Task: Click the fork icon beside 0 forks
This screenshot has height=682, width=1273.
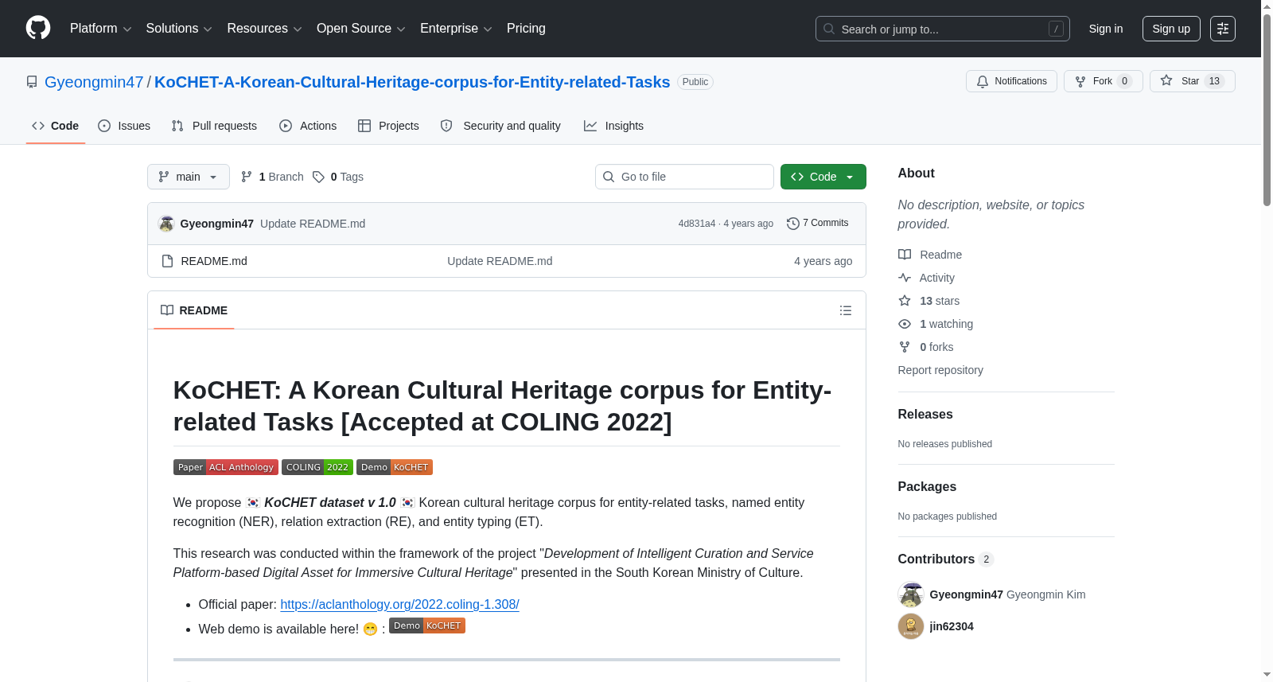Action: point(905,347)
